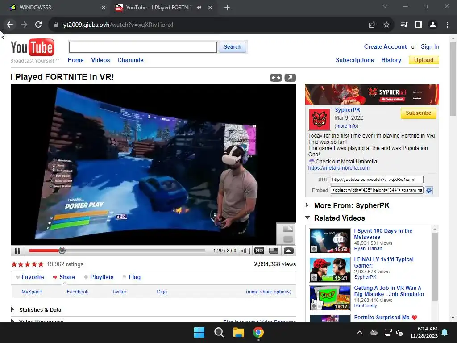Add '100 Days in the Metaverse' to queue plus icon

coord(314,249)
